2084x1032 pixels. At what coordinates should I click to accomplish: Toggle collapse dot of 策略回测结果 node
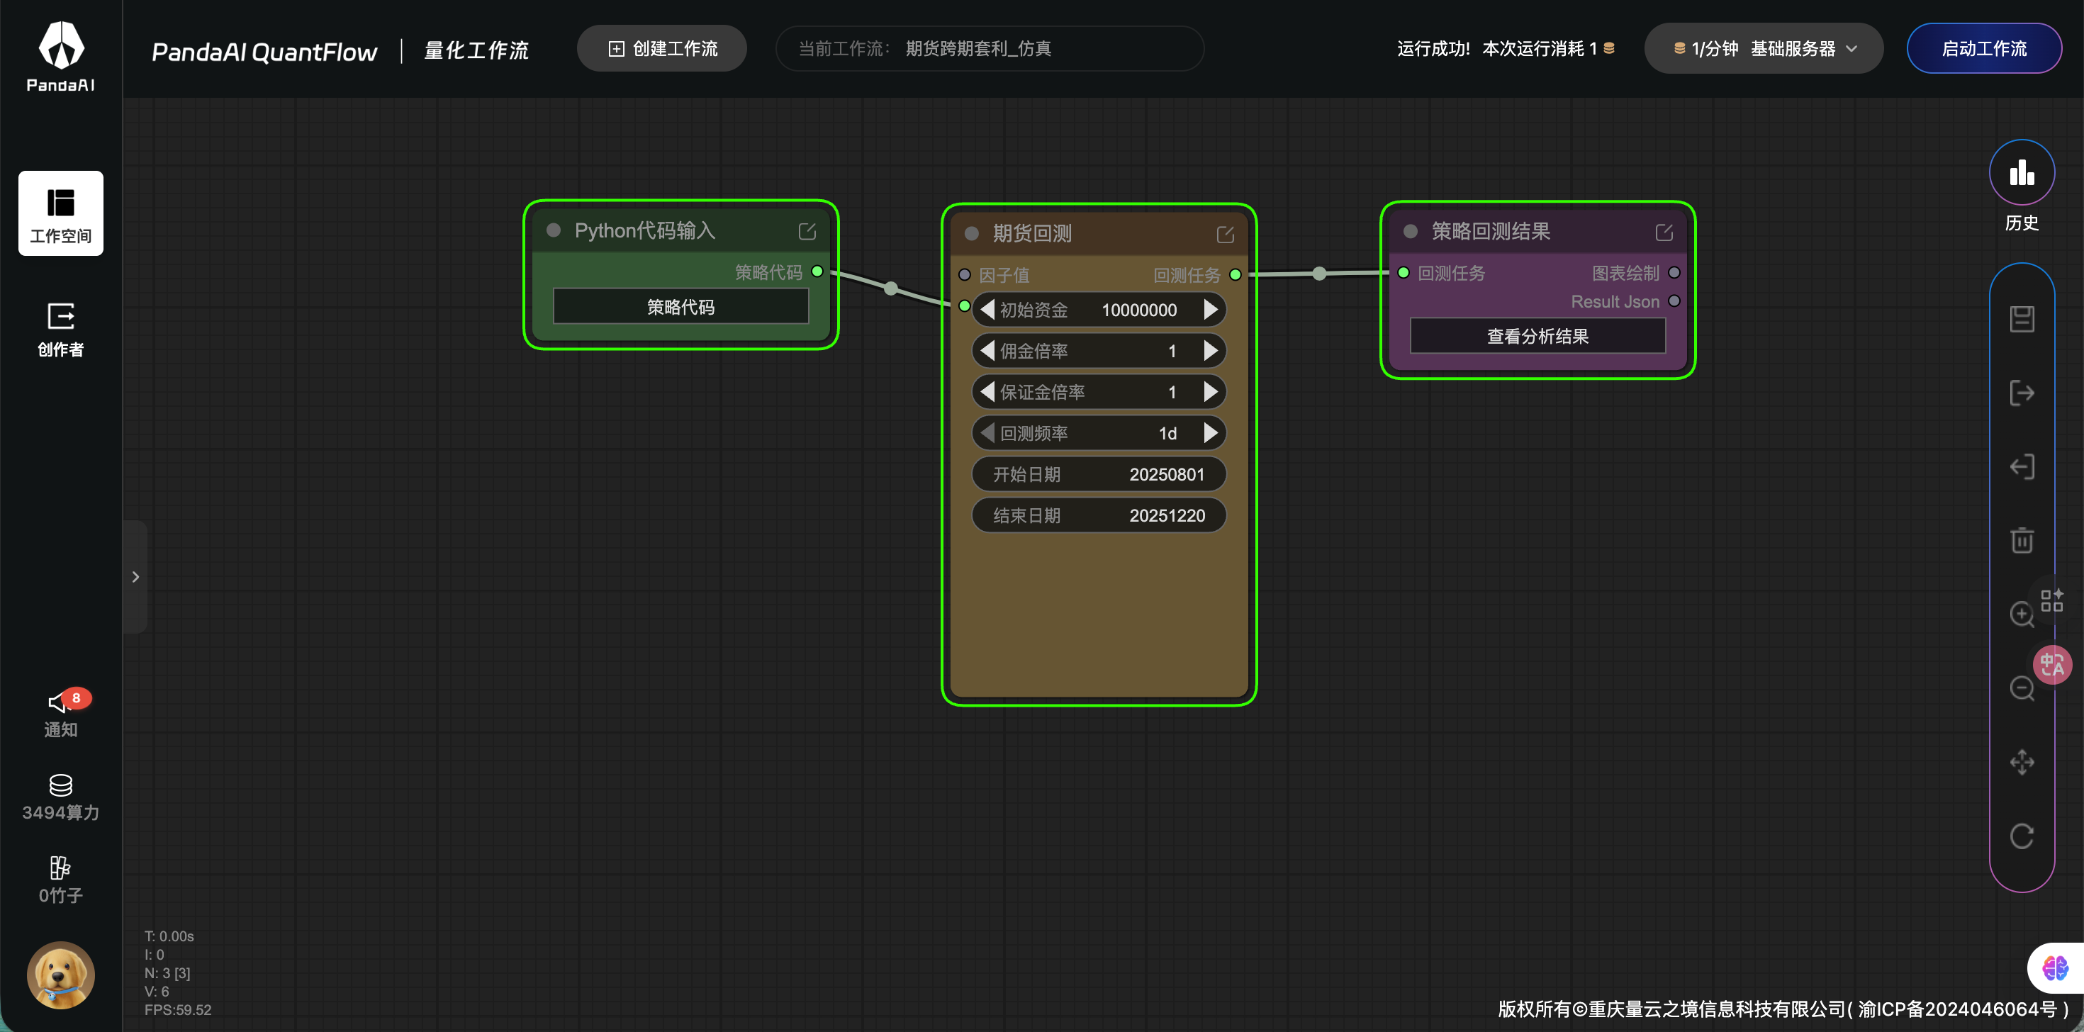[1410, 231]
